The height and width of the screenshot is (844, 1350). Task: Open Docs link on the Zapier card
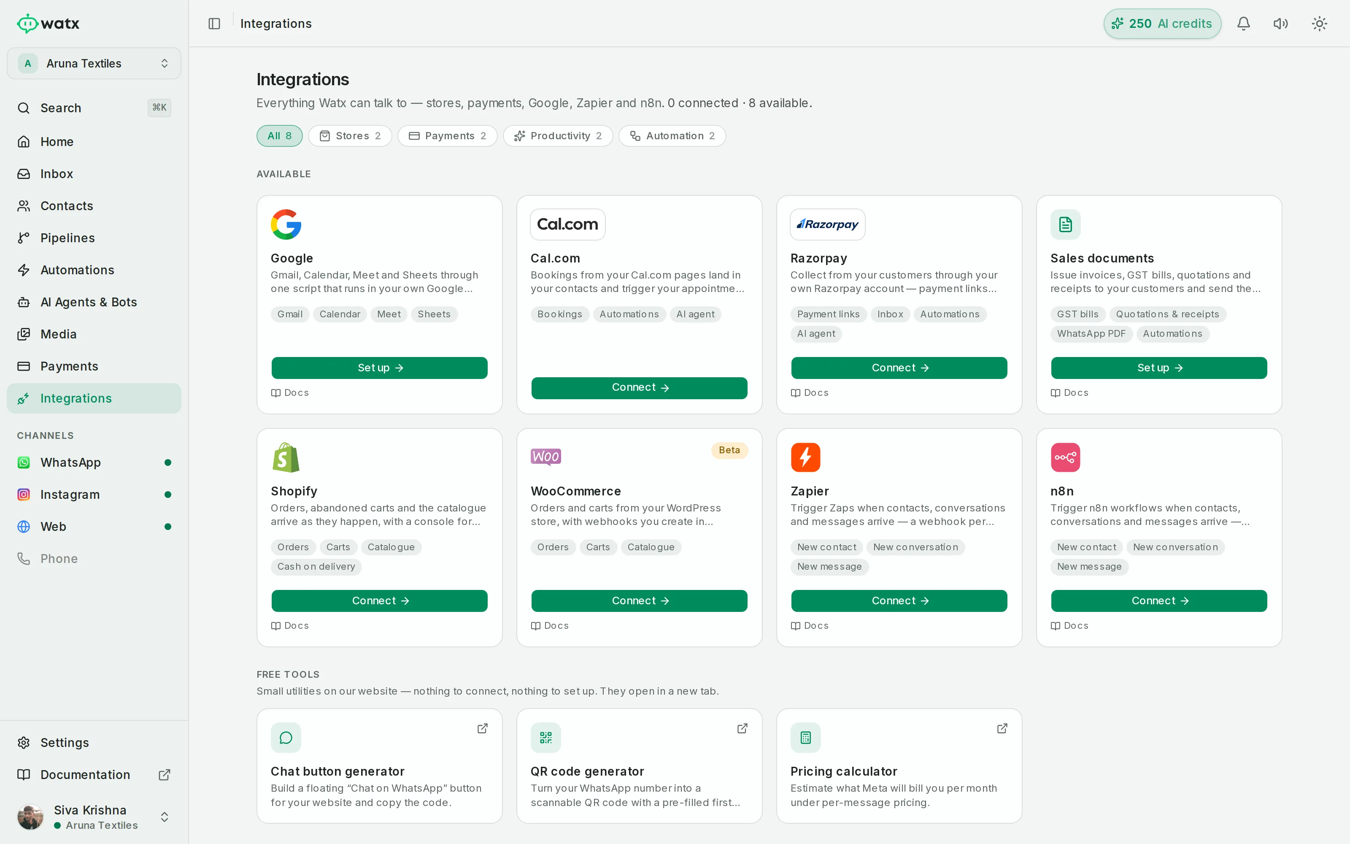pyautogui.click(x=810, y=626)
